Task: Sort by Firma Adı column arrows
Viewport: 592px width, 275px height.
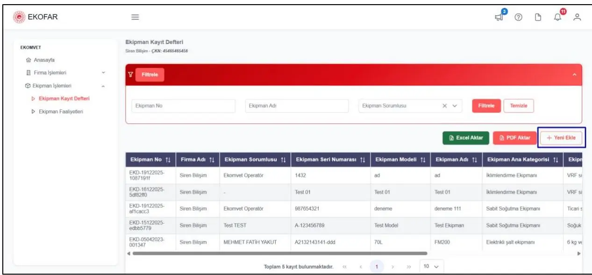Action: [x=212, y=160]
